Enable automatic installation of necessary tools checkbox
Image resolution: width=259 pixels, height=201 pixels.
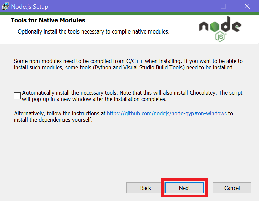[17, 96]
